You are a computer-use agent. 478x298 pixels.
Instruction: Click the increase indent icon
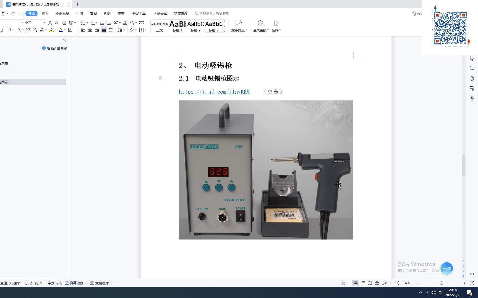pyautogui.click(x=109, y=23)
